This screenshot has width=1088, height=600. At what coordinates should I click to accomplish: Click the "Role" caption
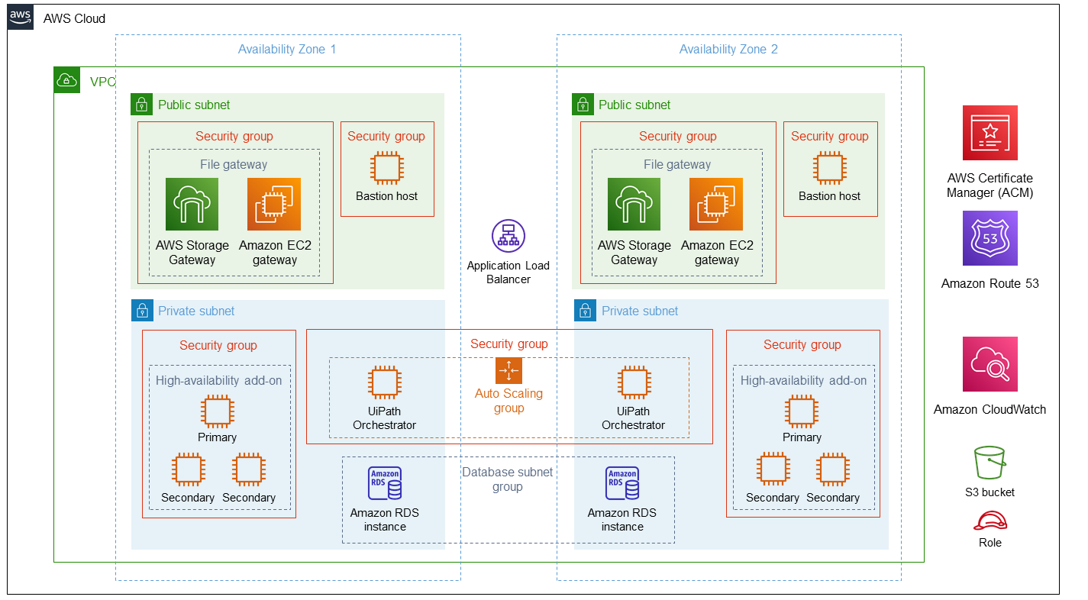990,543
